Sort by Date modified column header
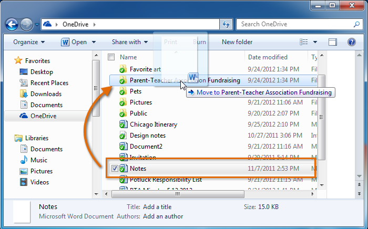Viewport: 368px width, 229px height. coord(268,57)
